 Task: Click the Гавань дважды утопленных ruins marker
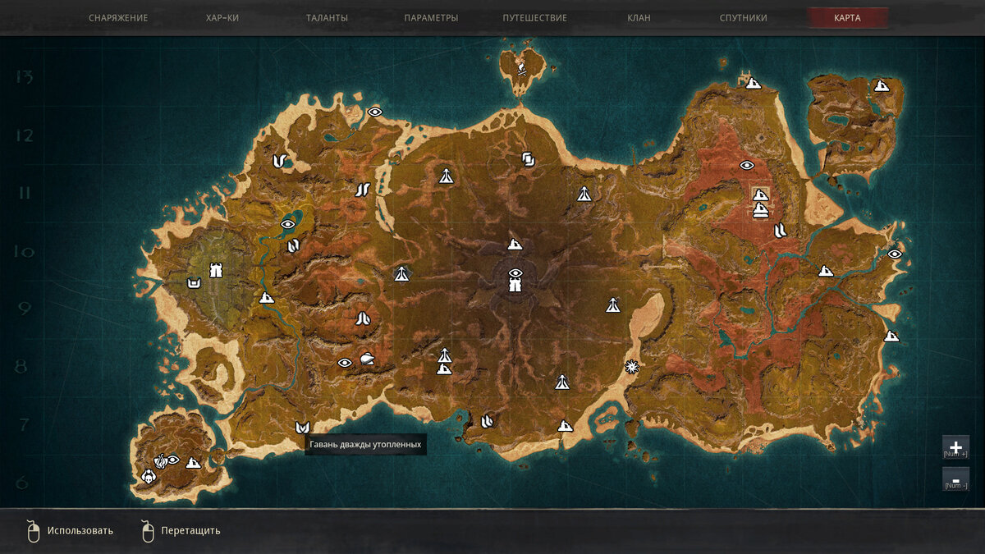(x=302, y=427)
